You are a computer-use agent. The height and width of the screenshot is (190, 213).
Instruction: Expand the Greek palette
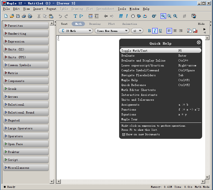pos(26,89)
